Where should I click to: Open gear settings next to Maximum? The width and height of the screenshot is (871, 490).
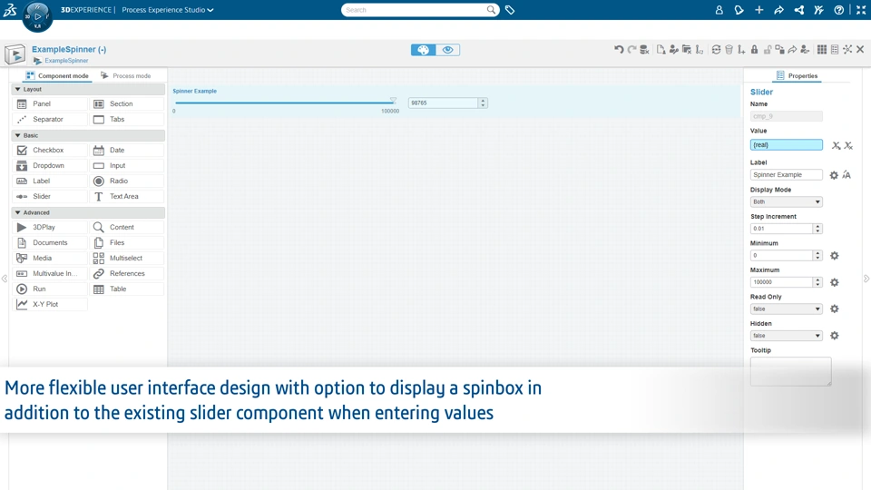(x=835, y=282)
